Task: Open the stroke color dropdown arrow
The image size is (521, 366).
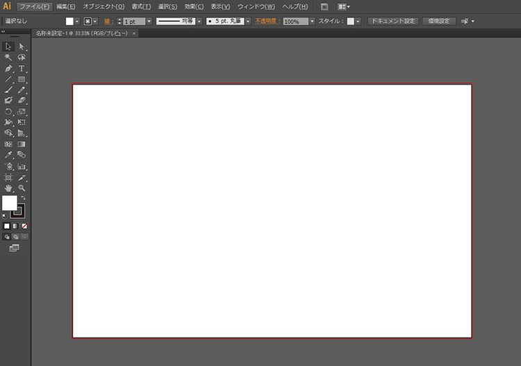Action: tap(95, 22)
